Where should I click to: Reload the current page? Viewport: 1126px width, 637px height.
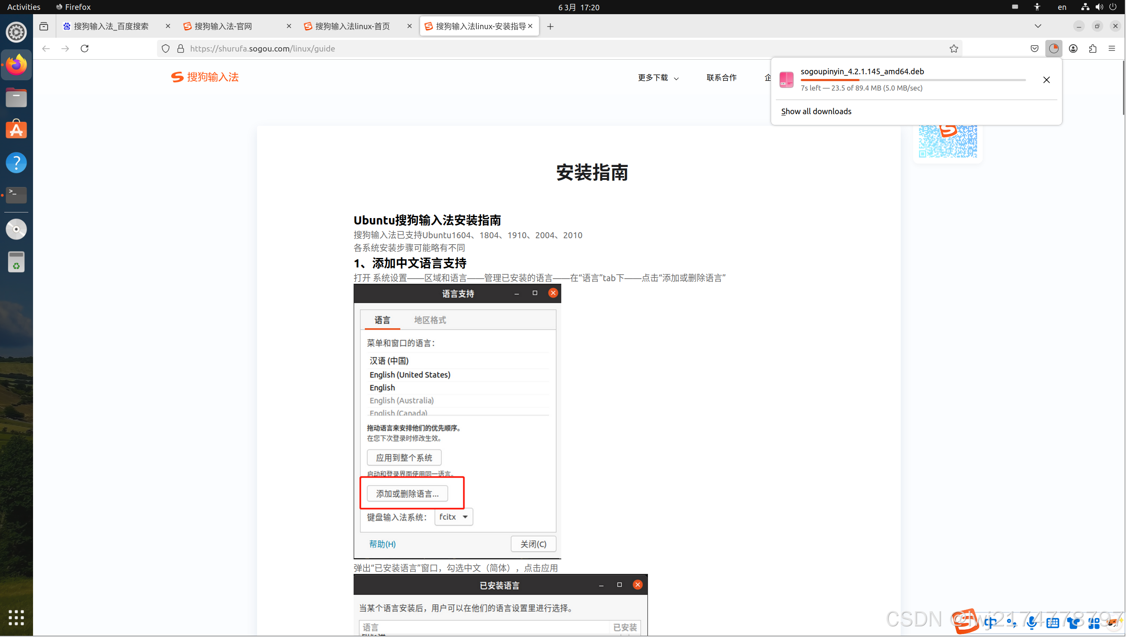tap(85, 49)
